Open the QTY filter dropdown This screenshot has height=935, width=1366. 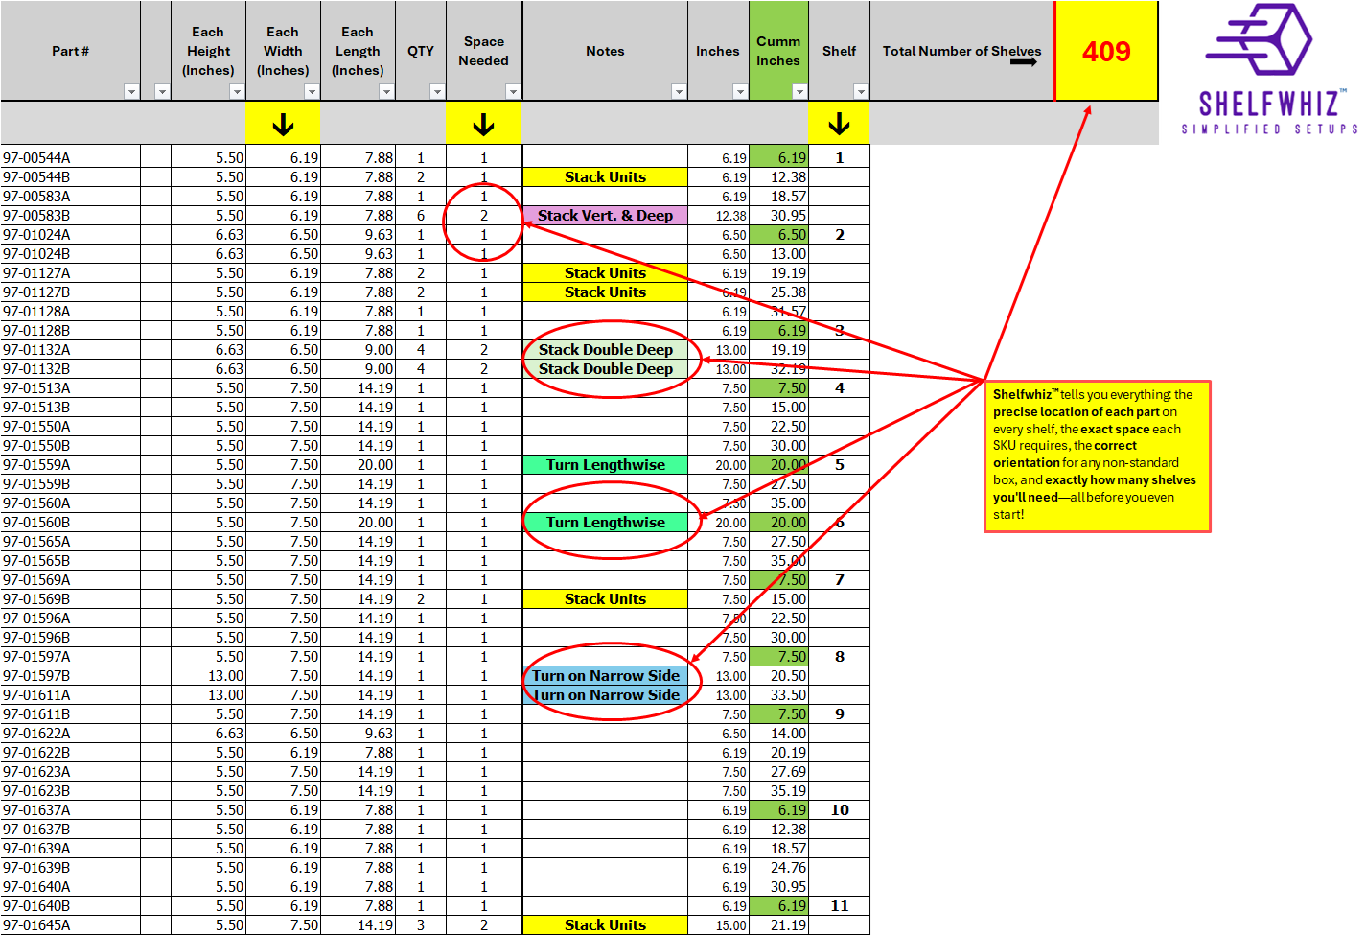[438, 92]
